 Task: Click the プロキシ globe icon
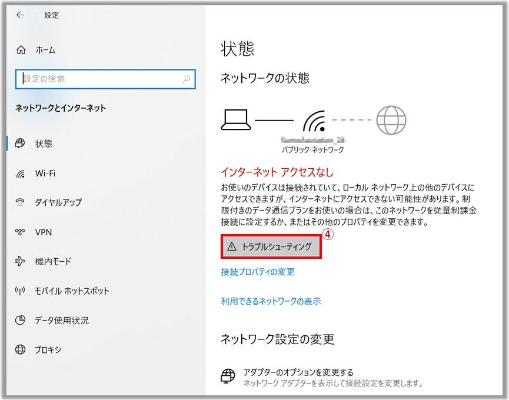pyautogui.click(x=21, y=350)
